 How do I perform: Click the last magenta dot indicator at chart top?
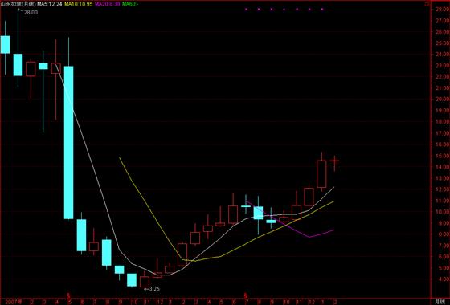(322, 9)
